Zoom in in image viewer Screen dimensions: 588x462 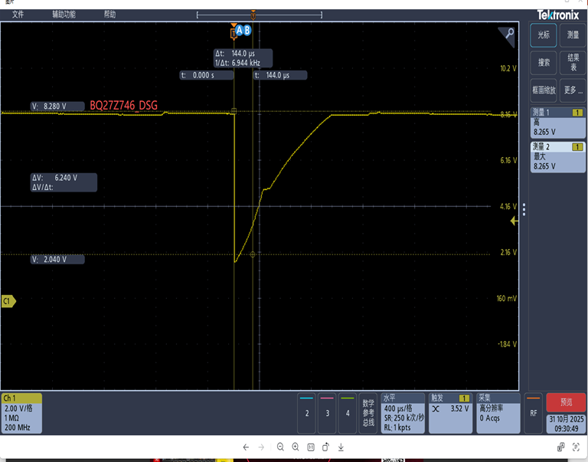[296, 447]
